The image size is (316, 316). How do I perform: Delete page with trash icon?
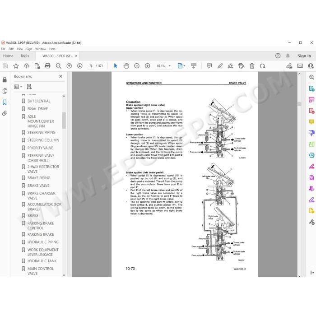(x=252, y=66)
